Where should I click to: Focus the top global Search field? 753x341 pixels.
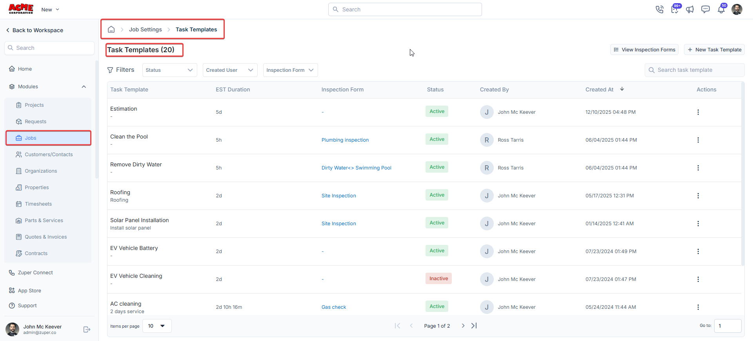coord(405,9)
